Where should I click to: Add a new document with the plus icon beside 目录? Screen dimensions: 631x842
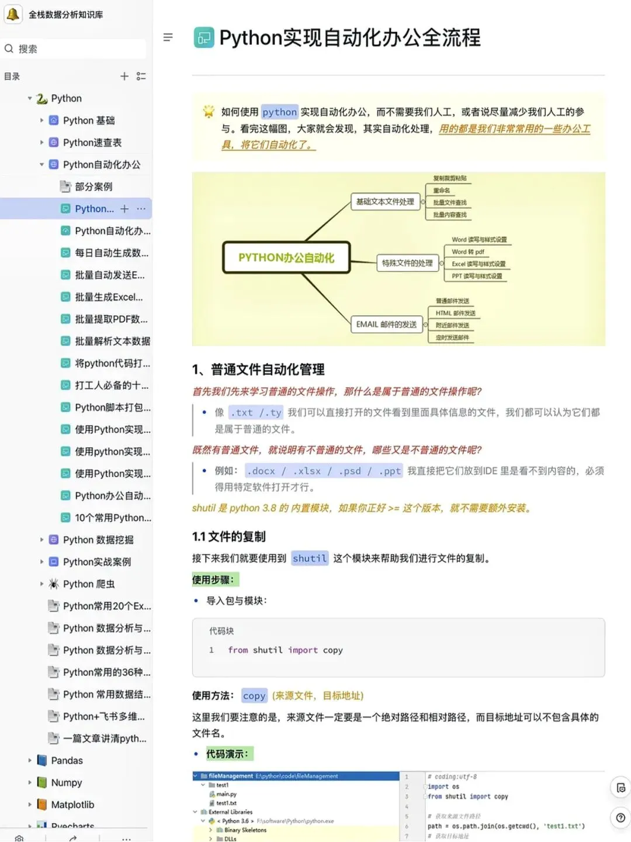click(x=124, y=76)
